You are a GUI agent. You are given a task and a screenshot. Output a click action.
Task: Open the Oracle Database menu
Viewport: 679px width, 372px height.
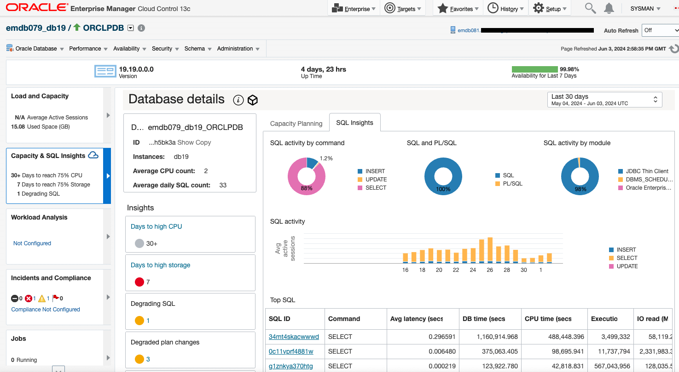[x=35, y=49]
